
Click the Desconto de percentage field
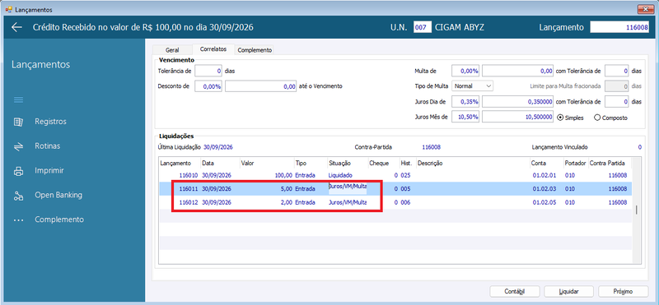(x=208, y=86)
